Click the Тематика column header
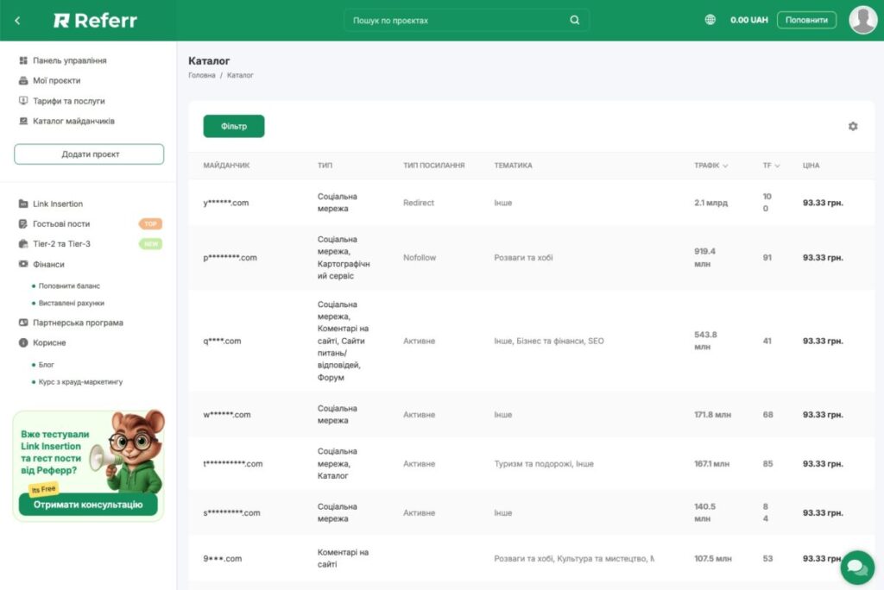884x590 pixels. click(x=513, y=165)
